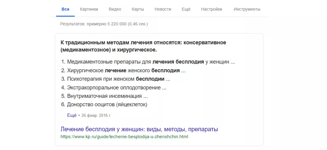327x150 pixels.
Task: Click the kp.ru green URL
Action: (x=124, y=137)
